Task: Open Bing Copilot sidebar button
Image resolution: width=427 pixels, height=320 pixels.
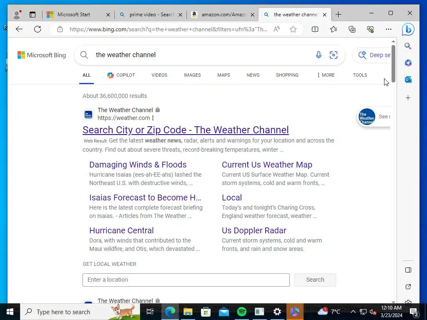Action: click(408, 30)
